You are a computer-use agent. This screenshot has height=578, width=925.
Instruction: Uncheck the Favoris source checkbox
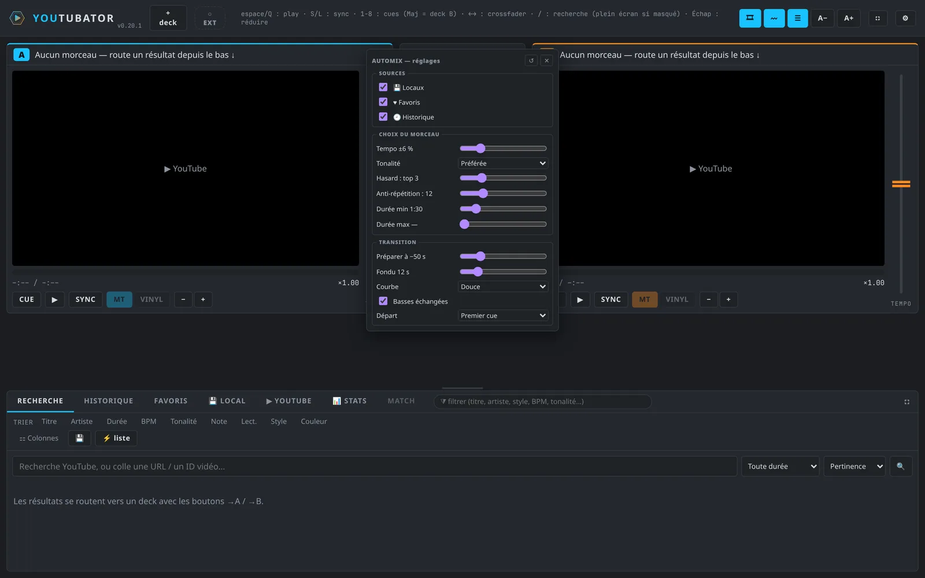pos(383,102)
